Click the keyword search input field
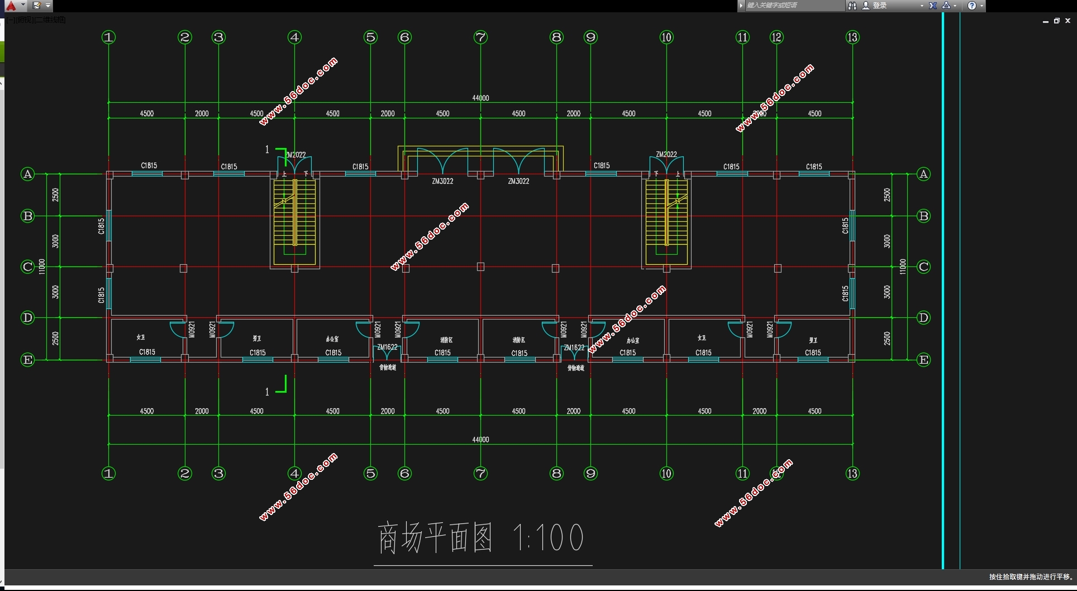The width and height of the screenshot is (1077, 591). pos(793,6)
